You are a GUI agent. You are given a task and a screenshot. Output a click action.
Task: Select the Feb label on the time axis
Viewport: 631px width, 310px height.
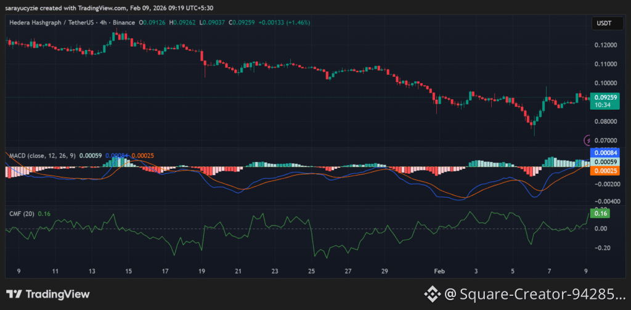click(439, 271)
